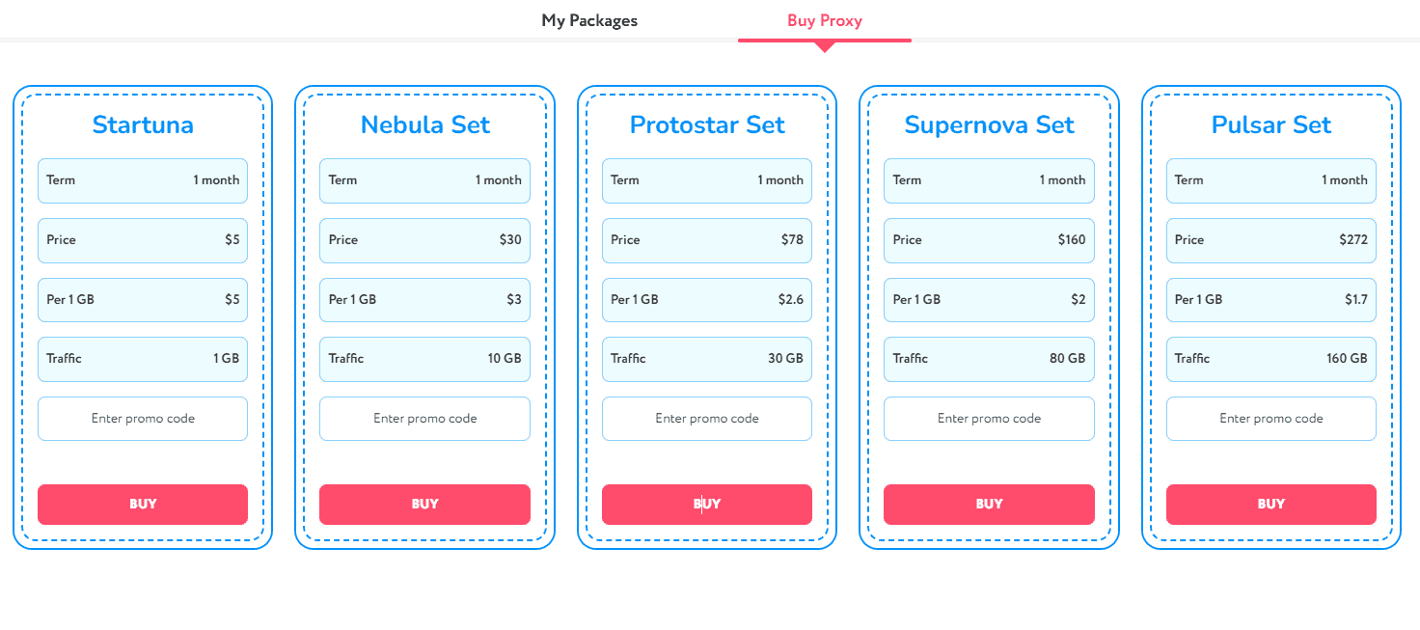Open the Buy Proxy tab

click(825, 19)
